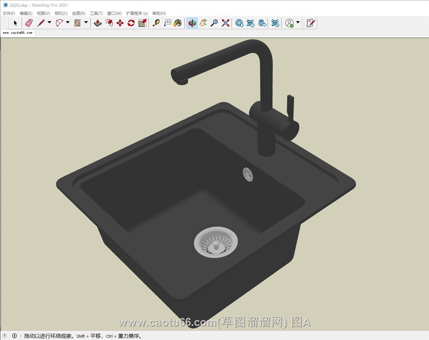Open the 文件(F) menu
Screen dimensions: 429x340
pyautogui.click(x=9, y=13)
